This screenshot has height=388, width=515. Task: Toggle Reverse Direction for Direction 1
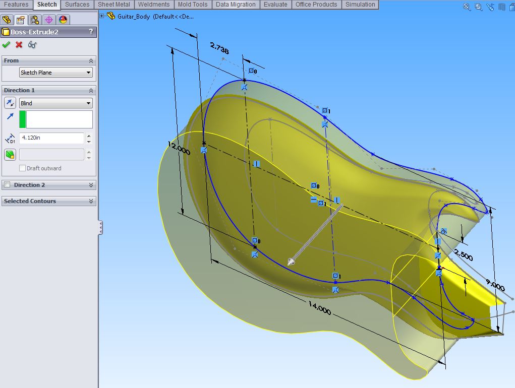10,103
